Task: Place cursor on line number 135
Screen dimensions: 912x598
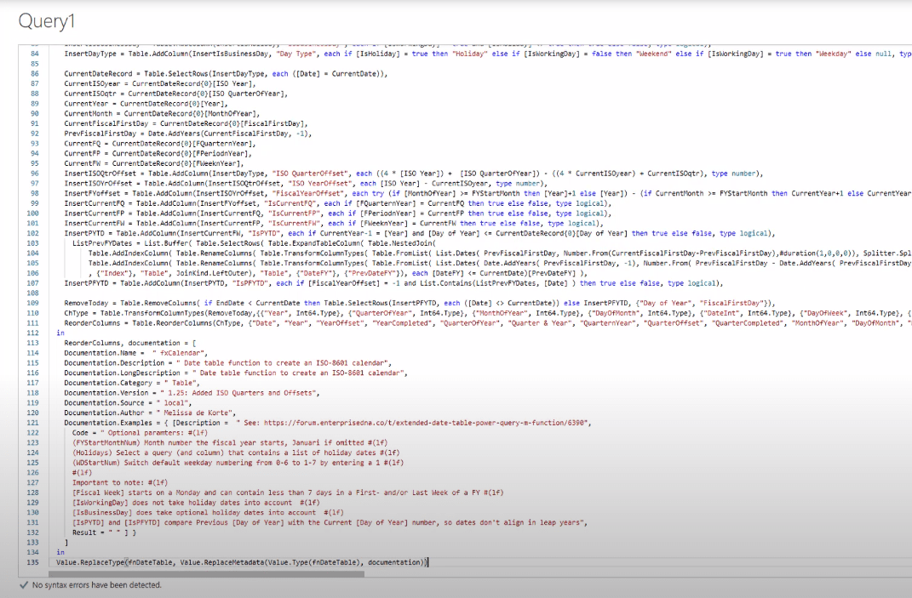Action: click(x=34, y=562)
